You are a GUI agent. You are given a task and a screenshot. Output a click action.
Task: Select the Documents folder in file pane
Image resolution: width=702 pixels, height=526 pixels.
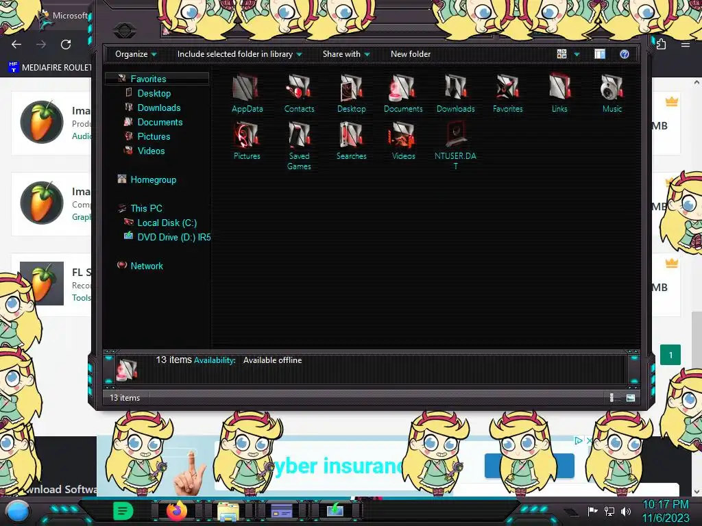tap(403, 93)
